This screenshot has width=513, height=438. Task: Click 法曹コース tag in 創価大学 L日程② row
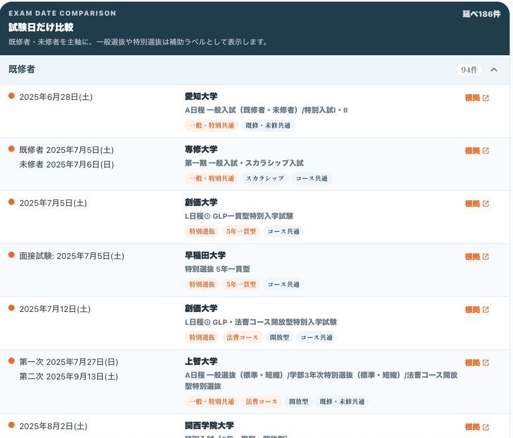tap(242, 338)
